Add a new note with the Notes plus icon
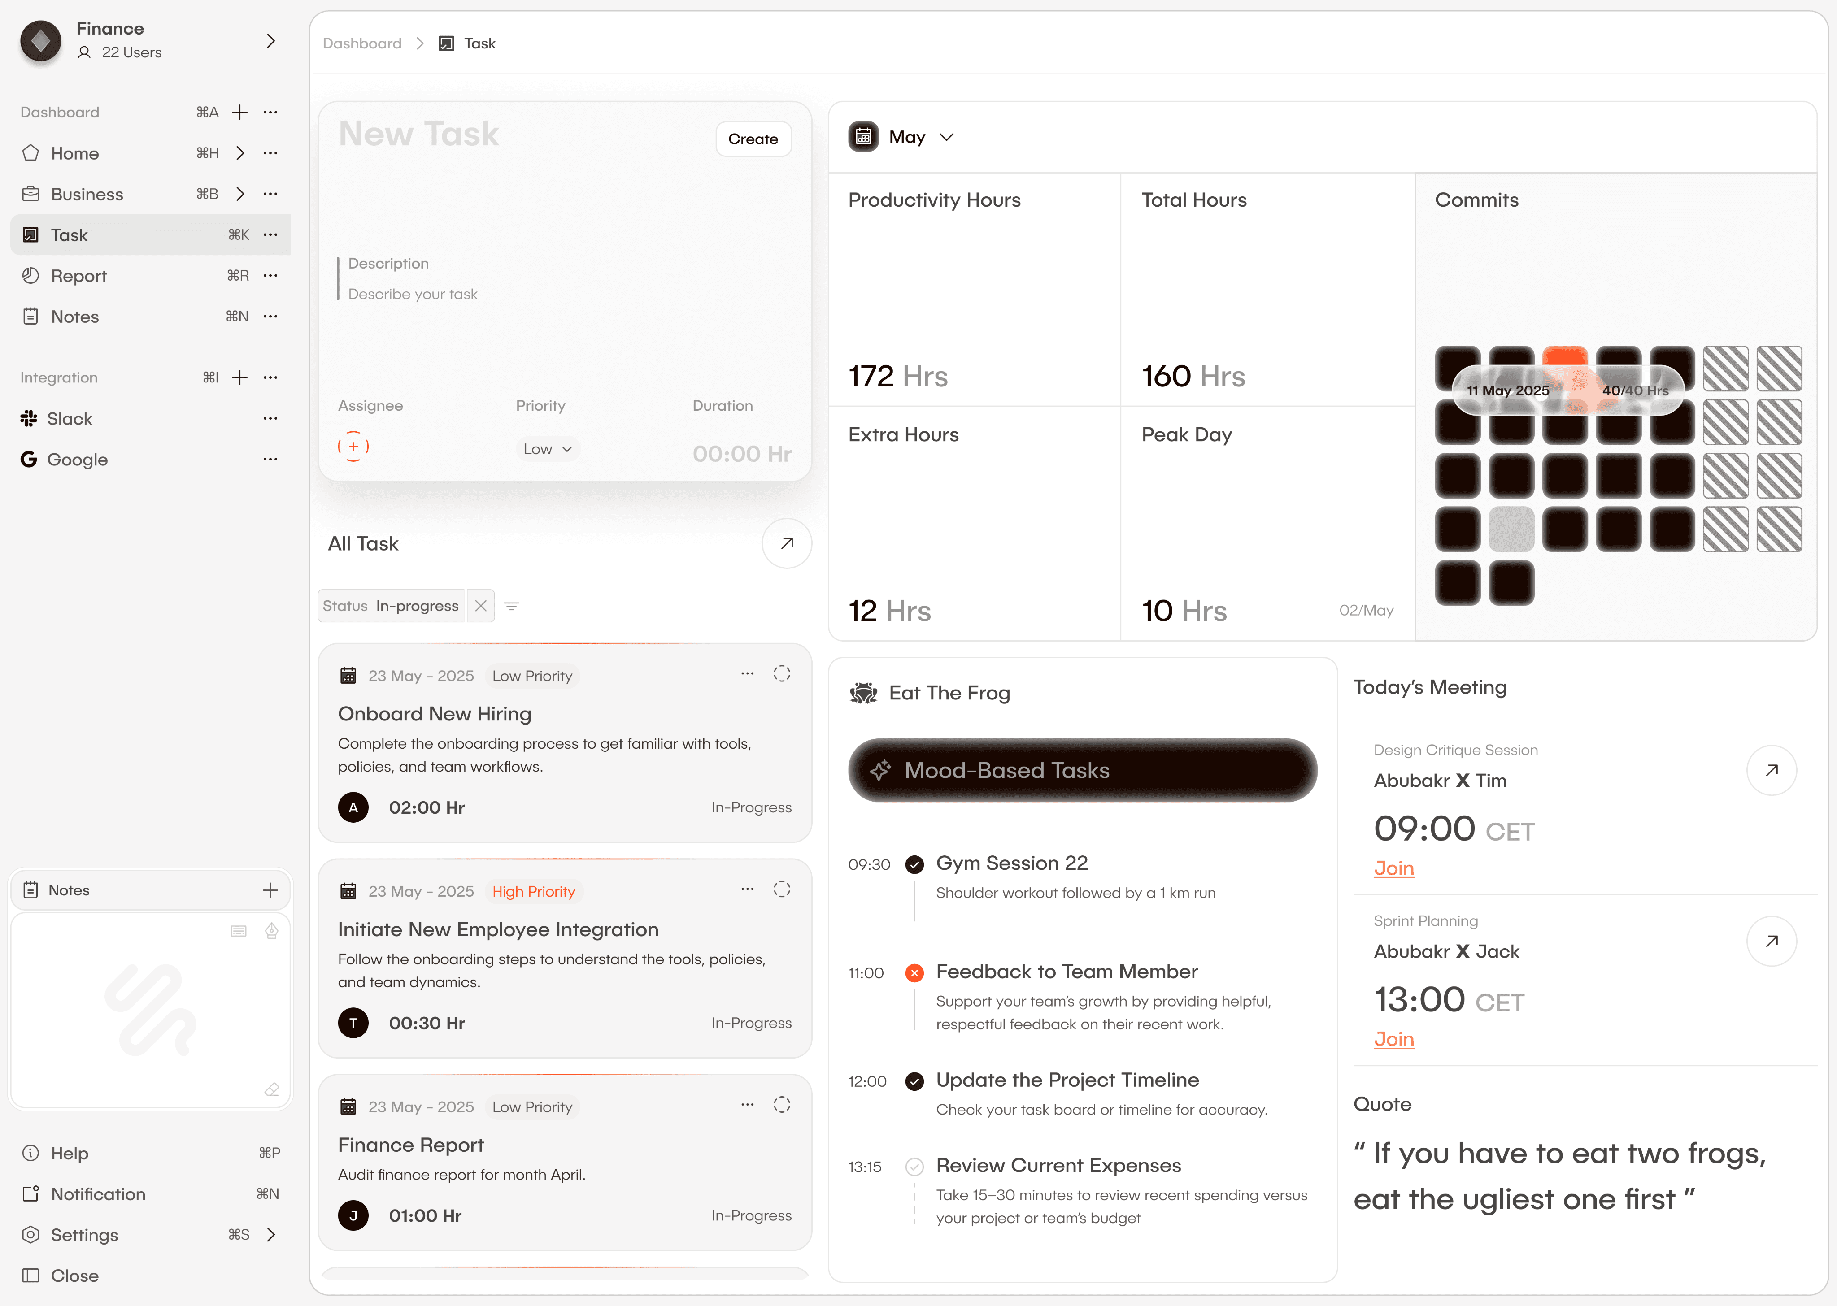This screenshot has height=1306, width=1837. pyautogui.click(x=270, y=889)
